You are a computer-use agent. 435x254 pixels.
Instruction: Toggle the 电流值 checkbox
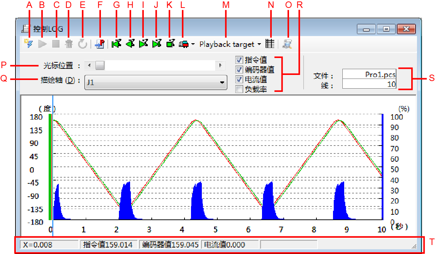[x=239, y=79]
